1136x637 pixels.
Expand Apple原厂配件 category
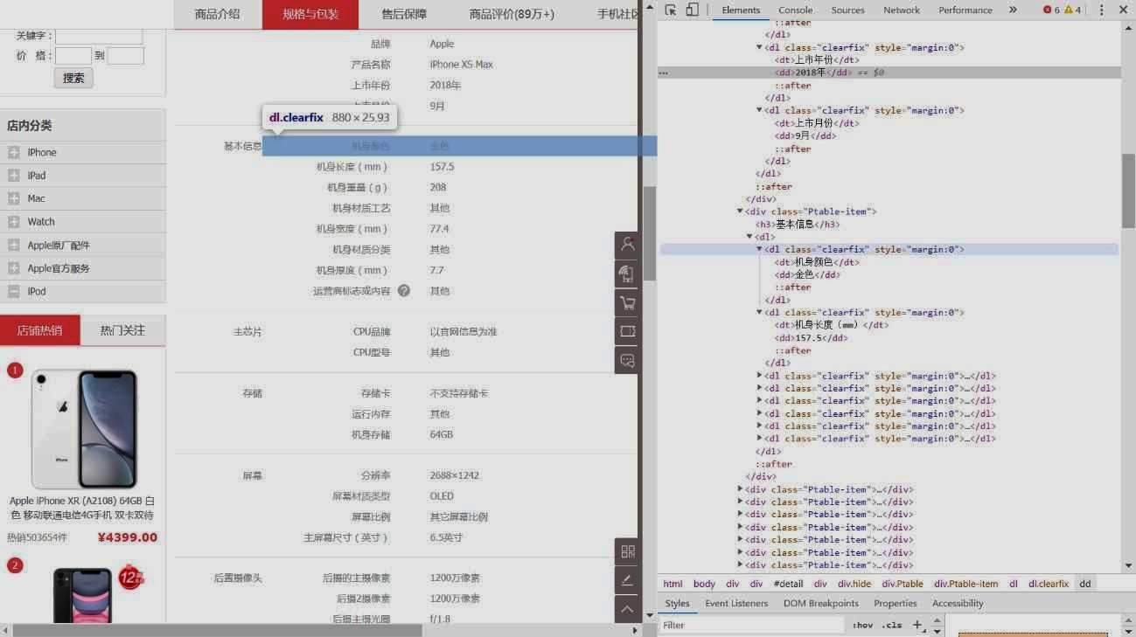click(x=14, y=246)
